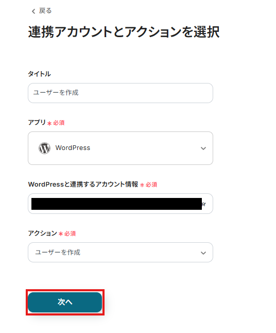Click the 連携アカウントとアクションを選択 heading
The height and width of the screenshot is (333, 276).
[x=124, y=32]
